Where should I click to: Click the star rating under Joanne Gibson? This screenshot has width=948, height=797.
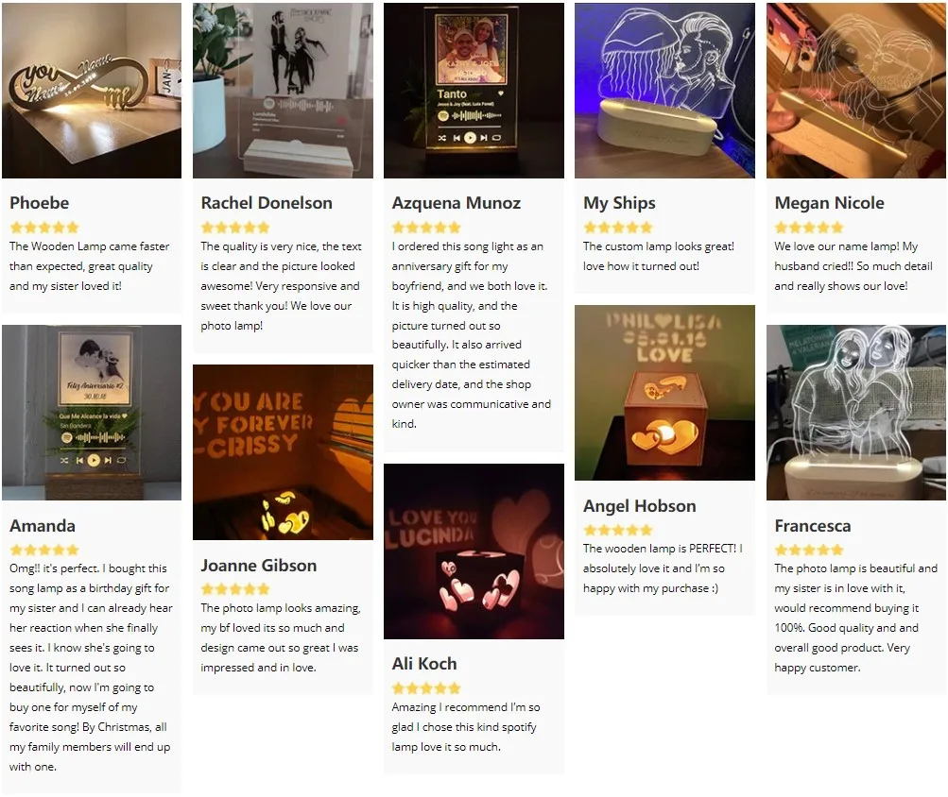click(x=235, y=589)
